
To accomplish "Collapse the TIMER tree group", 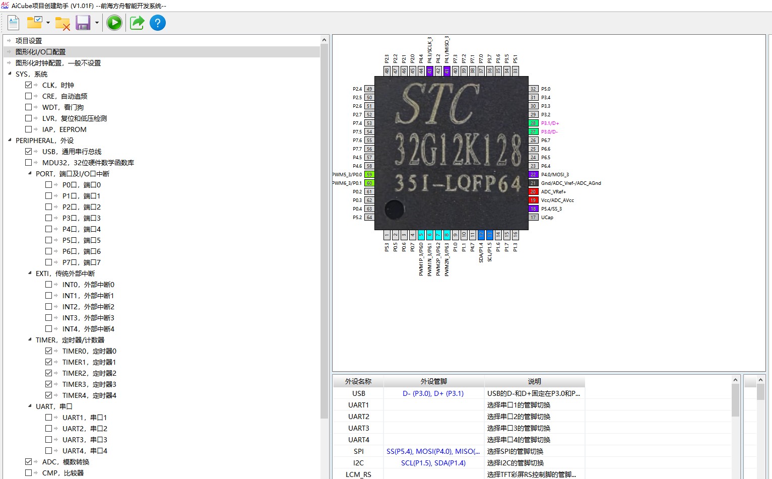I will click(30, 340).
